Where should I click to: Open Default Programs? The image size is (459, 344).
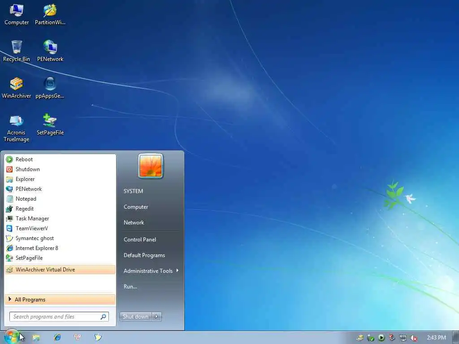pos(144,255)
